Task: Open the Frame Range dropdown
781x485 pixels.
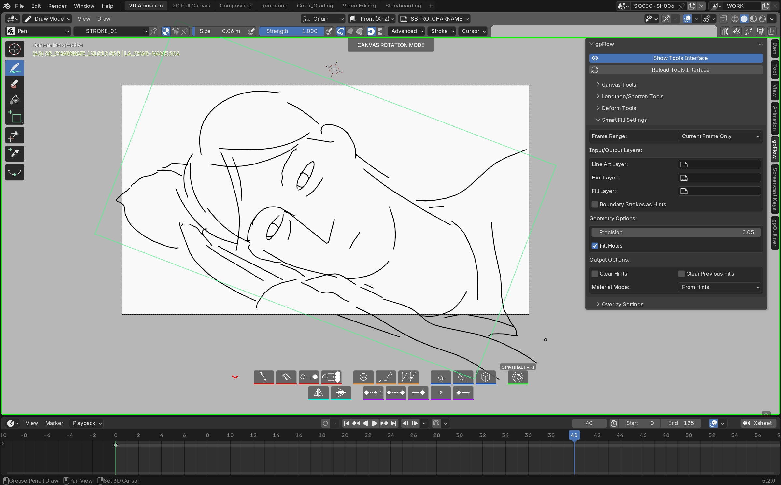Action: [720, 136]
